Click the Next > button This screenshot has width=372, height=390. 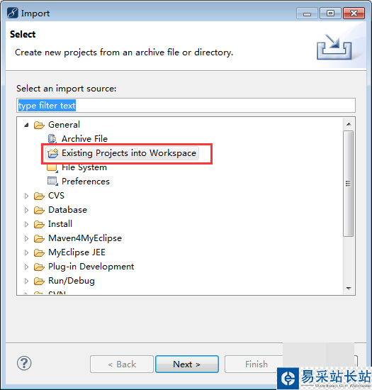pyautogui.click(x=187, y=364)
